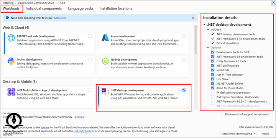Click the .NET desktop development icon
276x138 pixels.
coord(105,92)
